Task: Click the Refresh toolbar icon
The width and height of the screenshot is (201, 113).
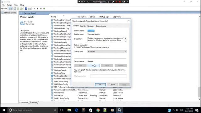Action: 18,8
